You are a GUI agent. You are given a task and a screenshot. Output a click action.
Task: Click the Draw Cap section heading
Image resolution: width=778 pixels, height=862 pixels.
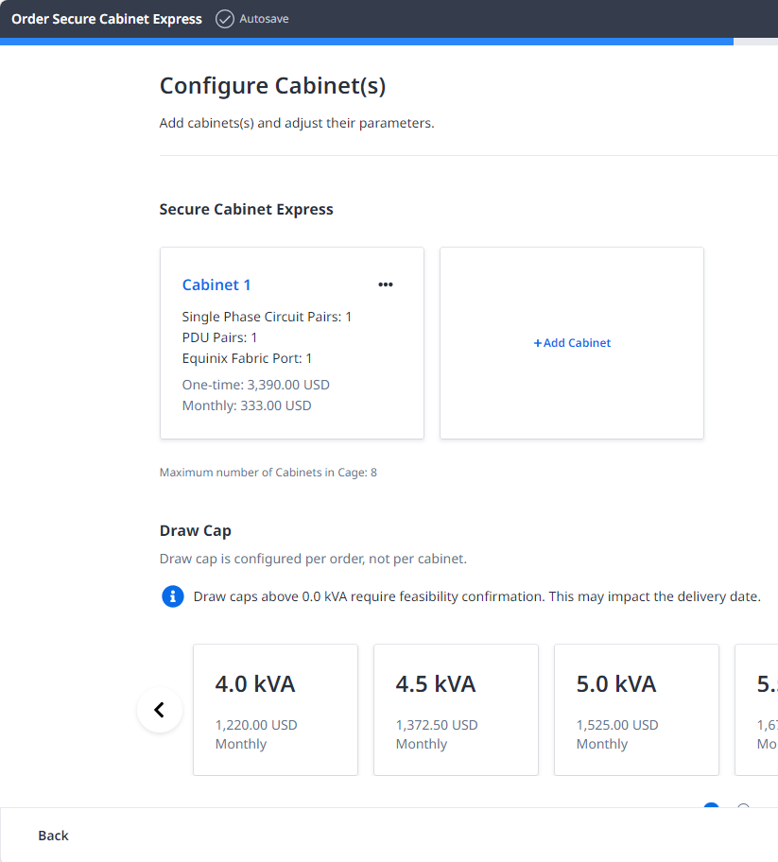(195, 531)
